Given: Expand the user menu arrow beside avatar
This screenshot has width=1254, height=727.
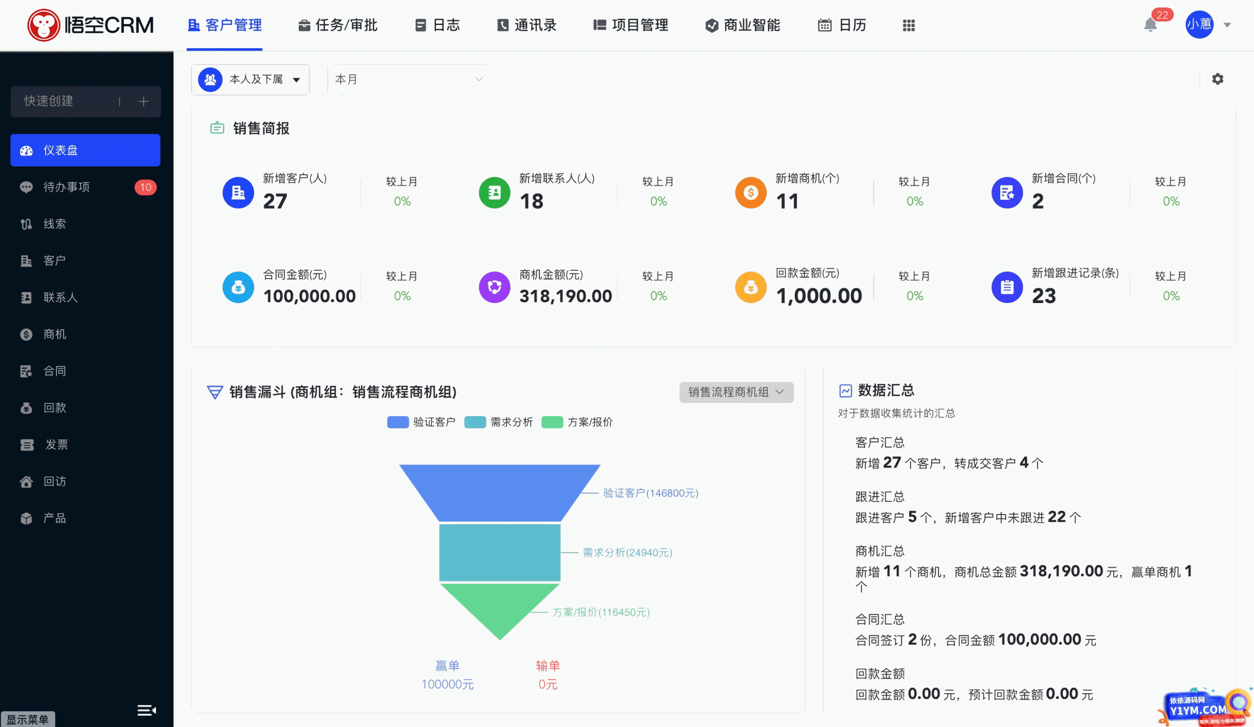Looking at the screenshot, I should tap(1227, 25).
